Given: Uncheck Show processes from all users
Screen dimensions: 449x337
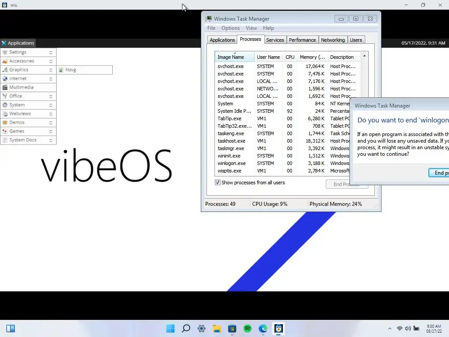Looking at the screenshot, I should (217, 183).
